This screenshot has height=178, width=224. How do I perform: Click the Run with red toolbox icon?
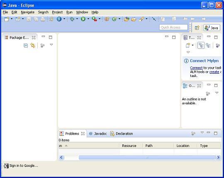(95, 19)
